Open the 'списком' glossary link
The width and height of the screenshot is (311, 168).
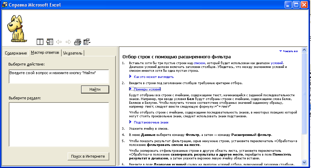pos(199,63)
